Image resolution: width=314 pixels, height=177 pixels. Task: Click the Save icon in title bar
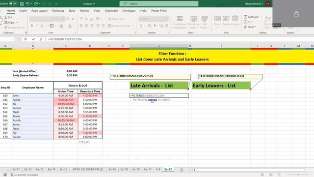point(22,3)
